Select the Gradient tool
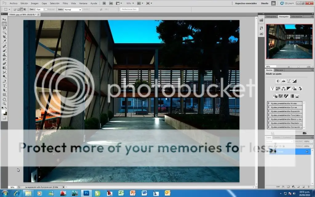 [x=4, y=68]
